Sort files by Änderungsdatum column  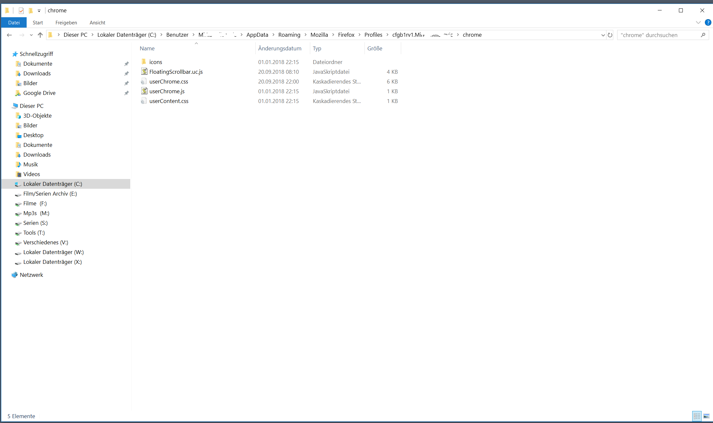click(x=280, y=48)
